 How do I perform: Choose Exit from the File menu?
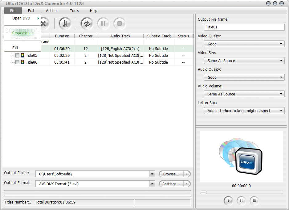[22, 48]
